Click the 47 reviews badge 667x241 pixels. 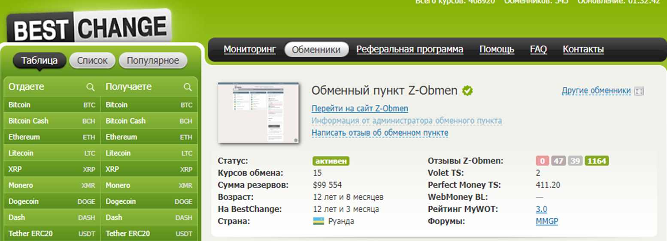[559, 161]
